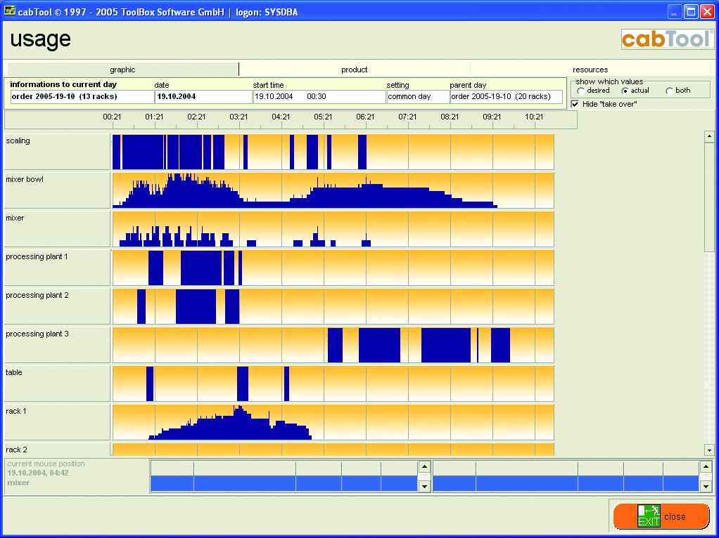Click the up arrow of right bottom table scrollbar
Viewport: 719px width, 538px height.
point(706,467)
